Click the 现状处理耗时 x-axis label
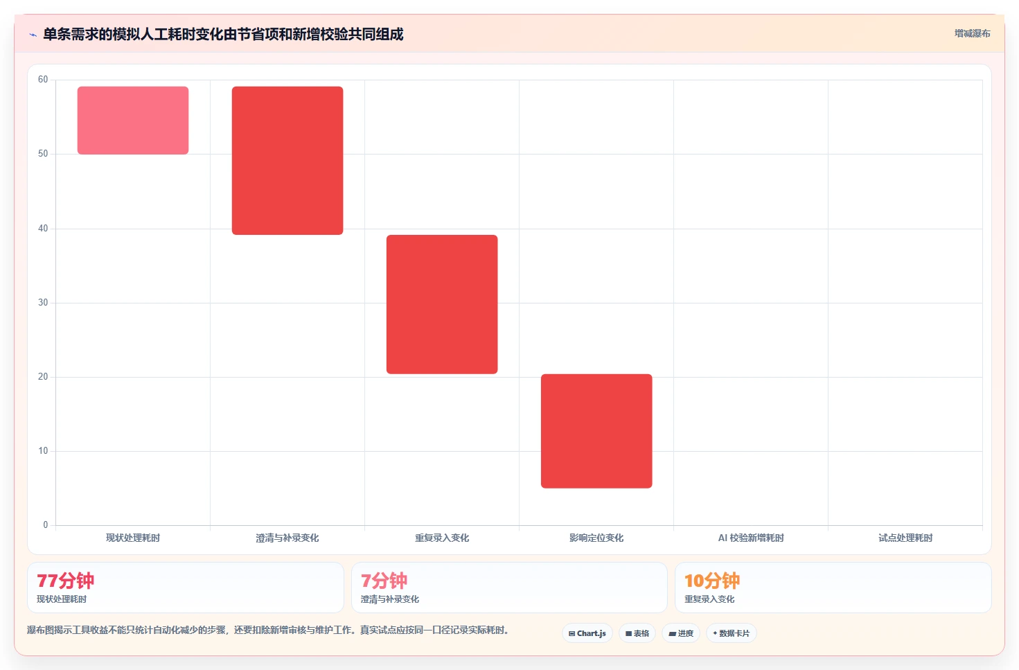This screenshot has height=670, width=1019. click(133, 538)
